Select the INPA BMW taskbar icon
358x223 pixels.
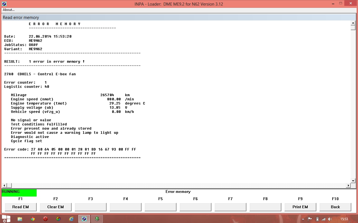point(84,219)
